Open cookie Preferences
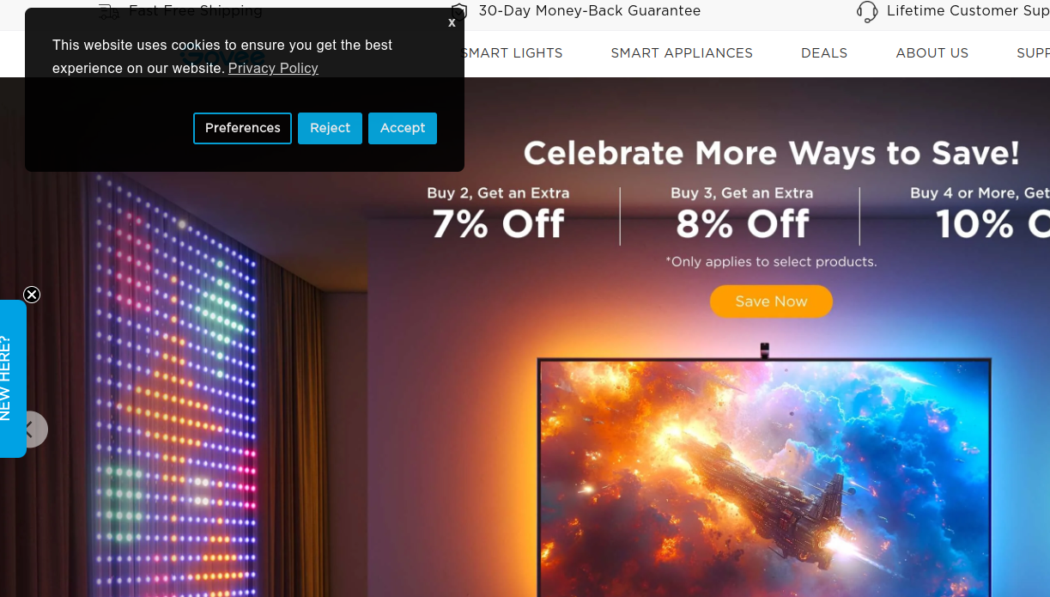The image size is (1050, 597). (242, 128)
